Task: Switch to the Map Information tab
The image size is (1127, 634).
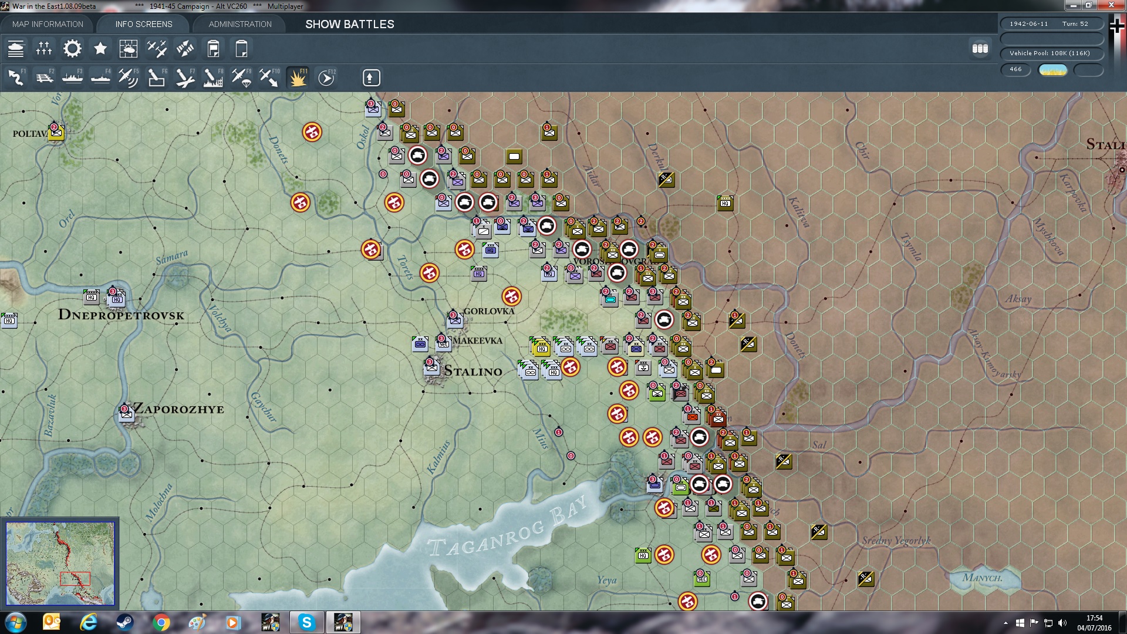Action: [48, 24]
